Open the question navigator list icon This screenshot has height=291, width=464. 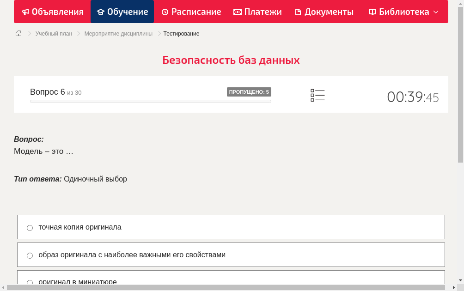[x=317, y=95]
